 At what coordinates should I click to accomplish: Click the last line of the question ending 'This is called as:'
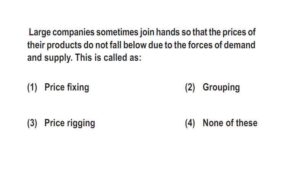(x=84, y=58)
